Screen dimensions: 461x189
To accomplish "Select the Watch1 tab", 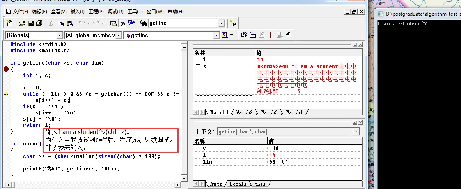I will (x=219, y=112).
